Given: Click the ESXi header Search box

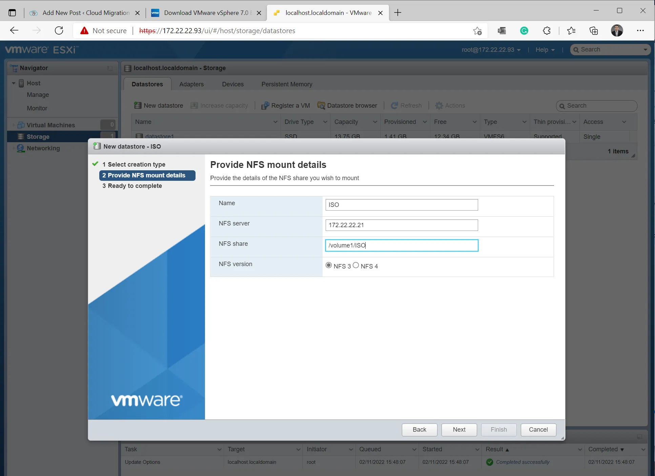Looking at the screenshot, I should coord(610,50).
